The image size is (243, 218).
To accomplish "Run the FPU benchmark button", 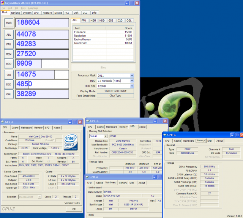I will pos(9,44).
